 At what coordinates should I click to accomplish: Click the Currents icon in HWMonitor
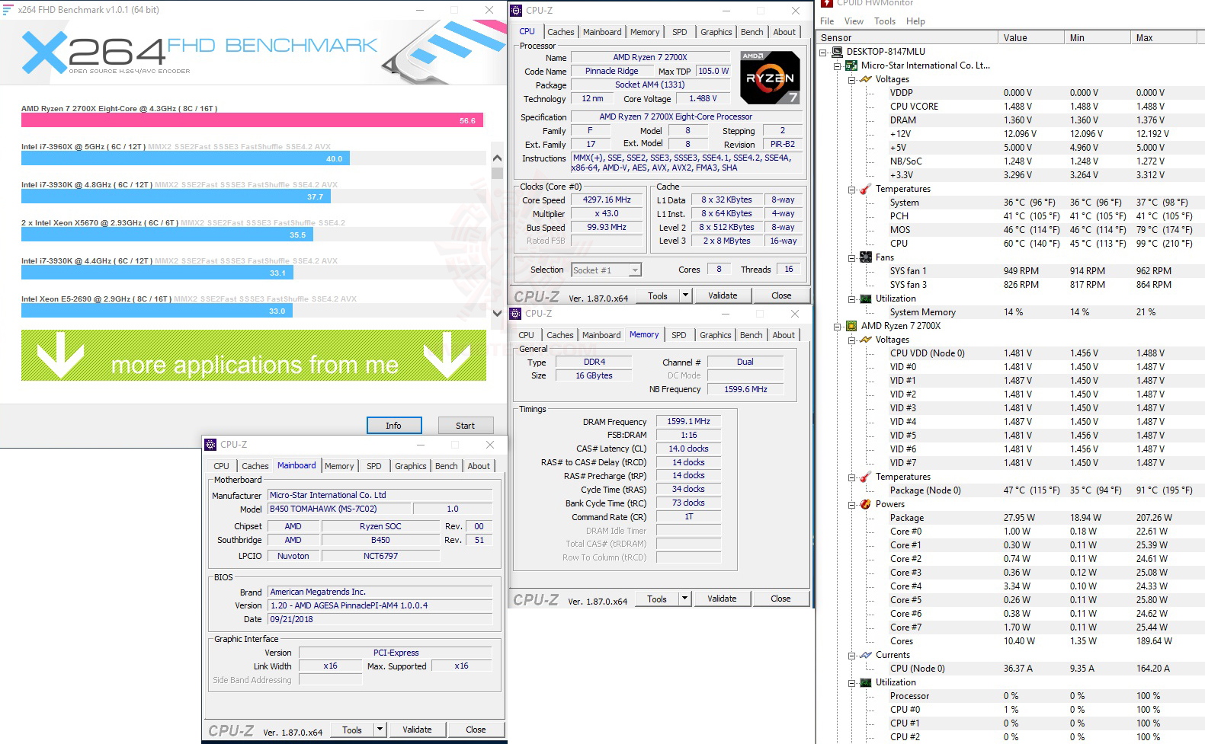(x=866, y=655)
